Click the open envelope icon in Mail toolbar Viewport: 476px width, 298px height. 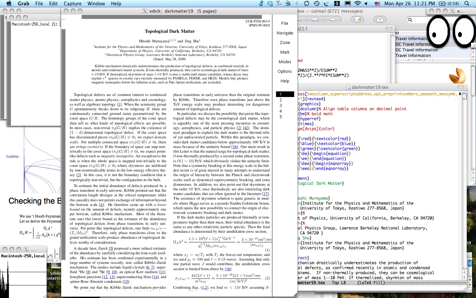(380, 20)
